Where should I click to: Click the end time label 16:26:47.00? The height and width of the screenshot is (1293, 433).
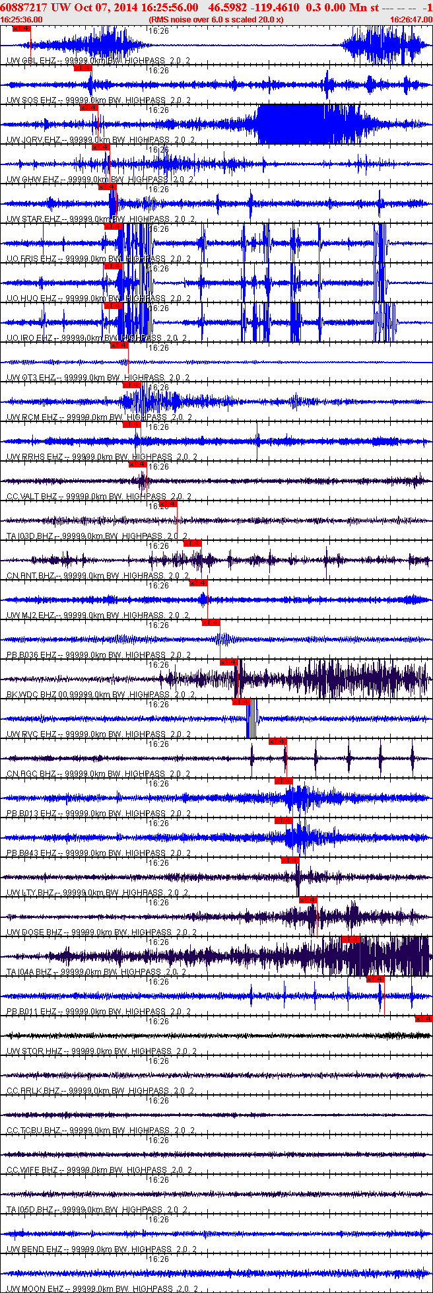coord(411,20)
